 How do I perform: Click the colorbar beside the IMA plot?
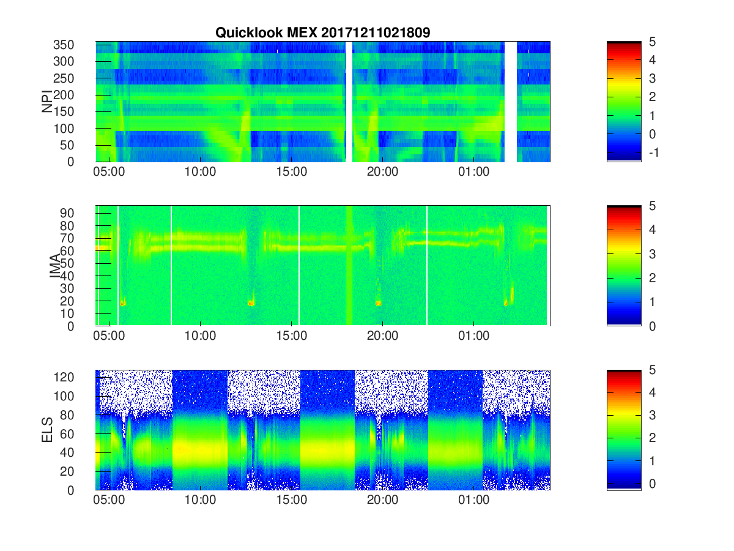pos(624,266)
